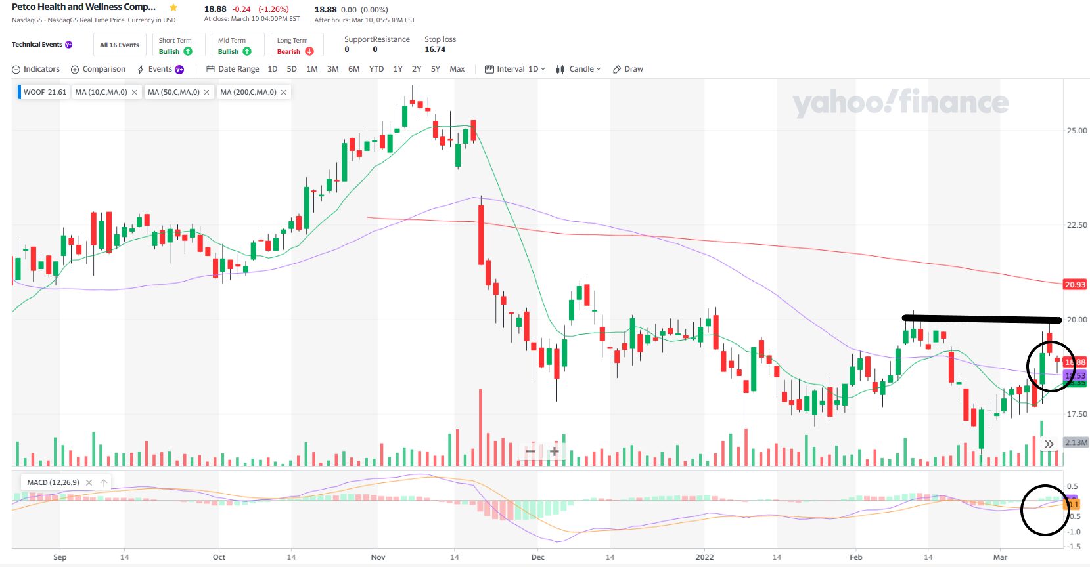Click the SupportResistance heading
1090x567 pixels.
tap(377, 39)
